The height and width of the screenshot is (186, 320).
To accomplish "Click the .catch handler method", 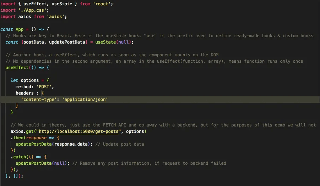I will click(x=19, y=157).
